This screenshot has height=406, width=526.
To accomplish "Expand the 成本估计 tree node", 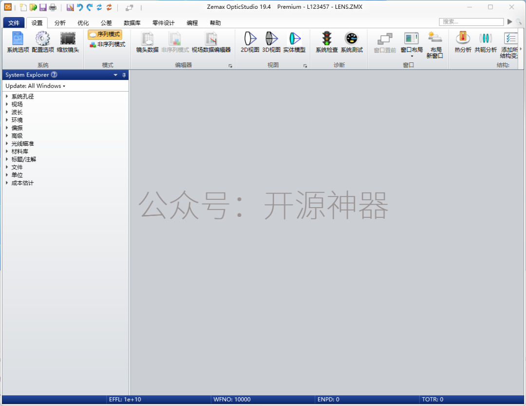I will (x=7, y=183).
